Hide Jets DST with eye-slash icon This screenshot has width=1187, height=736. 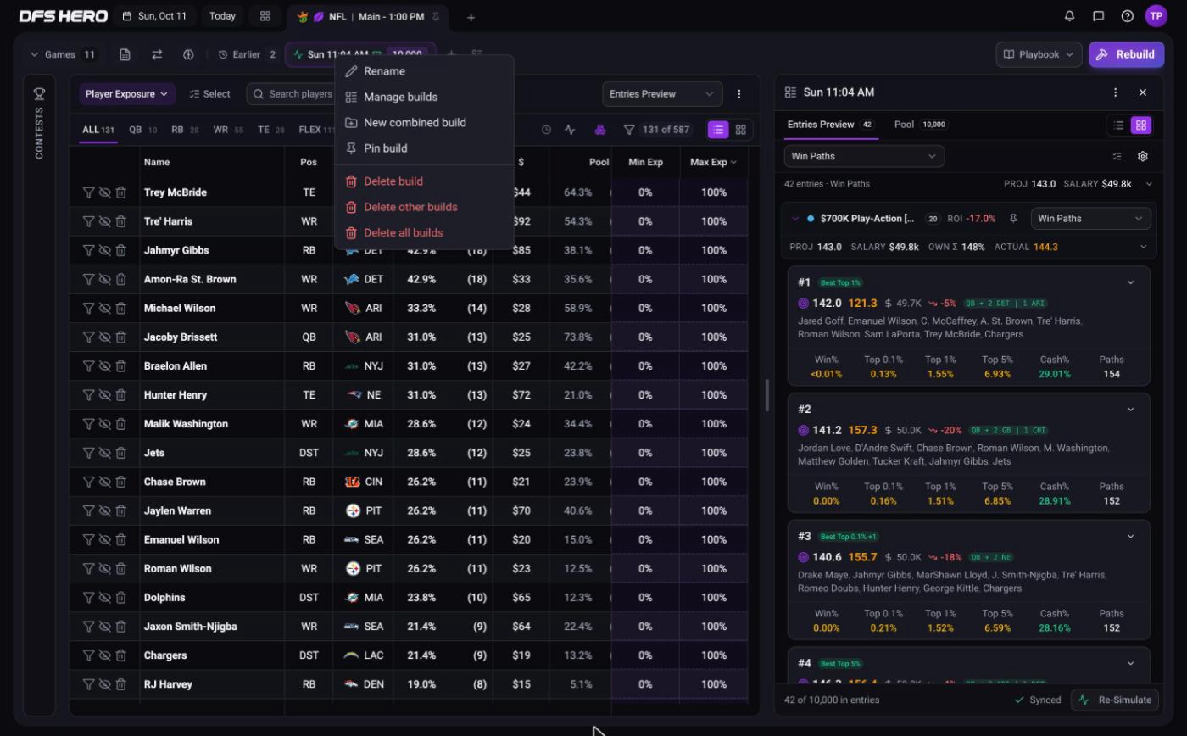click(104, 453)
